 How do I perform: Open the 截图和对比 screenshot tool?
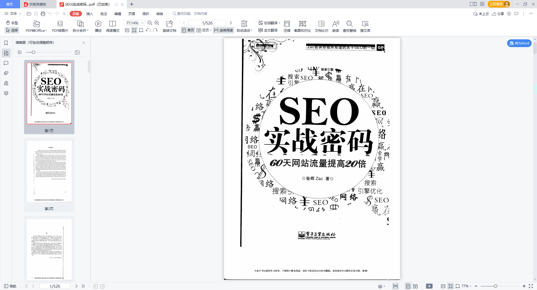302,24
